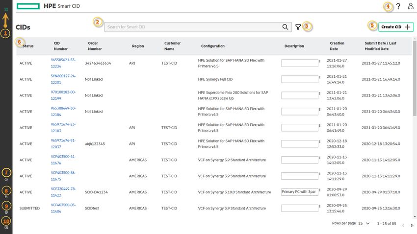Click the HPE logo in header

click(28, 6)
